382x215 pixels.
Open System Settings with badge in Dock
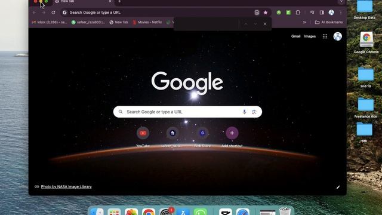tap(167, 211)
